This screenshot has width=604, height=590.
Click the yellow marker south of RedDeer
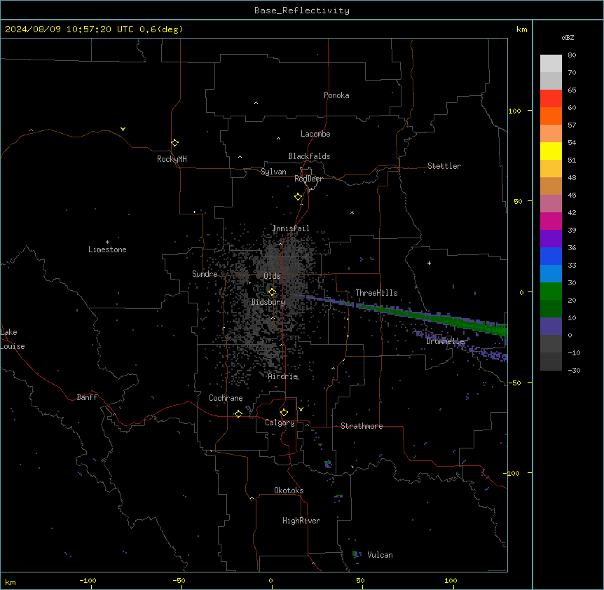pyautogui.click(x=298, y=197)
